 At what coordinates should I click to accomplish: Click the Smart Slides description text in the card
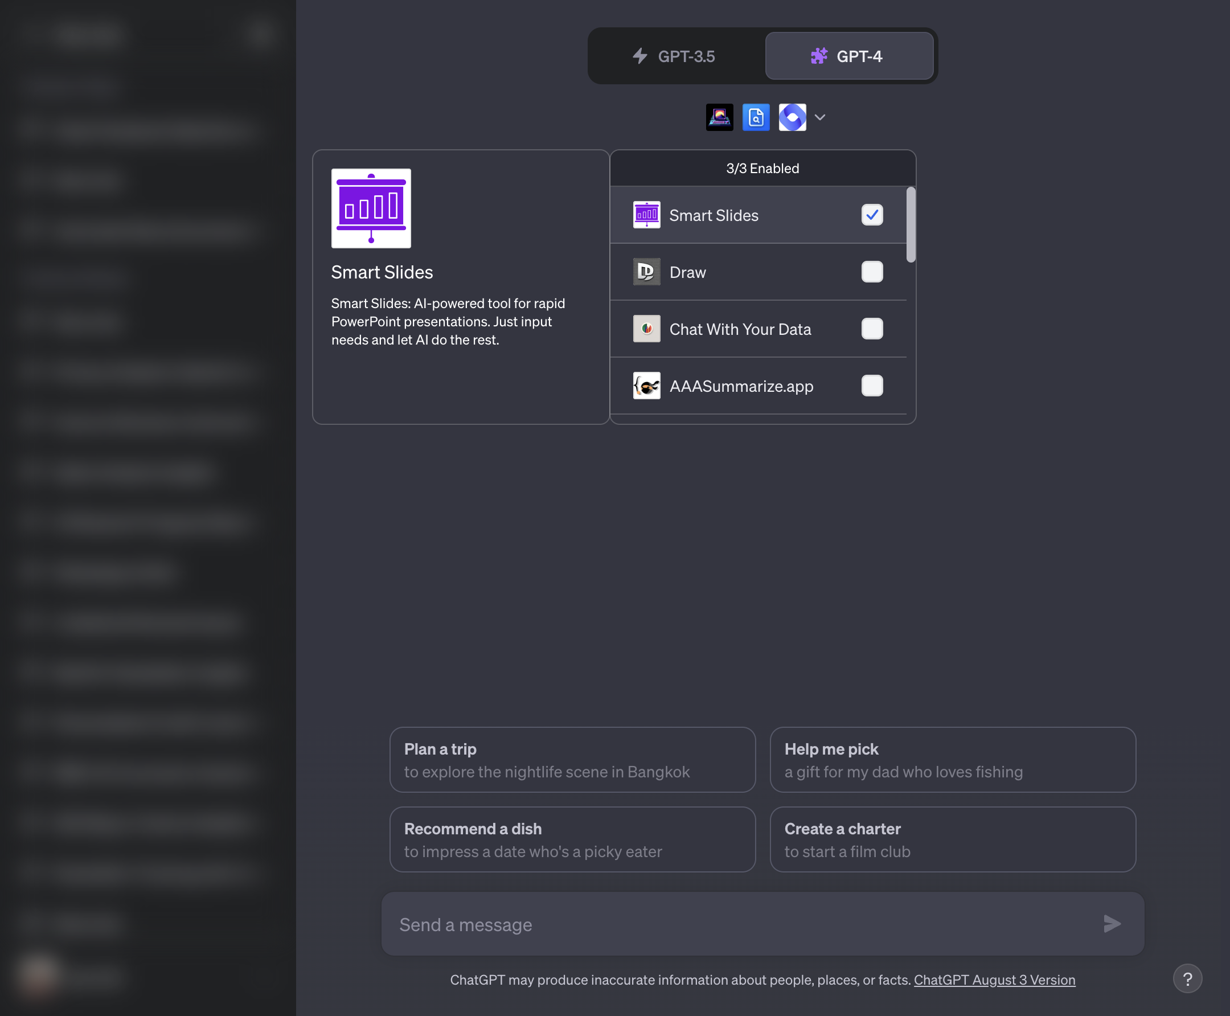(448, 321)
